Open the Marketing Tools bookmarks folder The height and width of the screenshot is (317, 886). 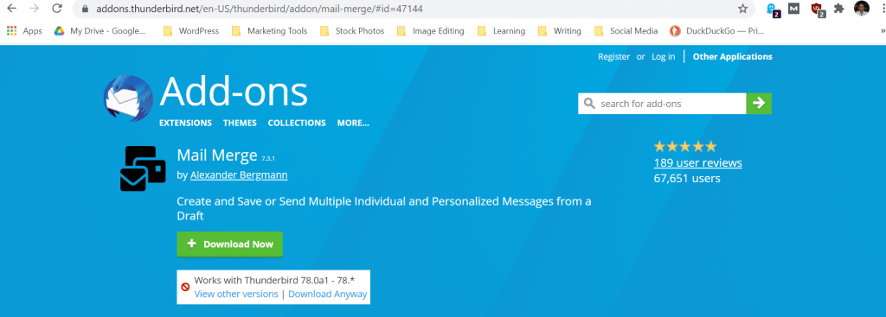pos(270,31)
